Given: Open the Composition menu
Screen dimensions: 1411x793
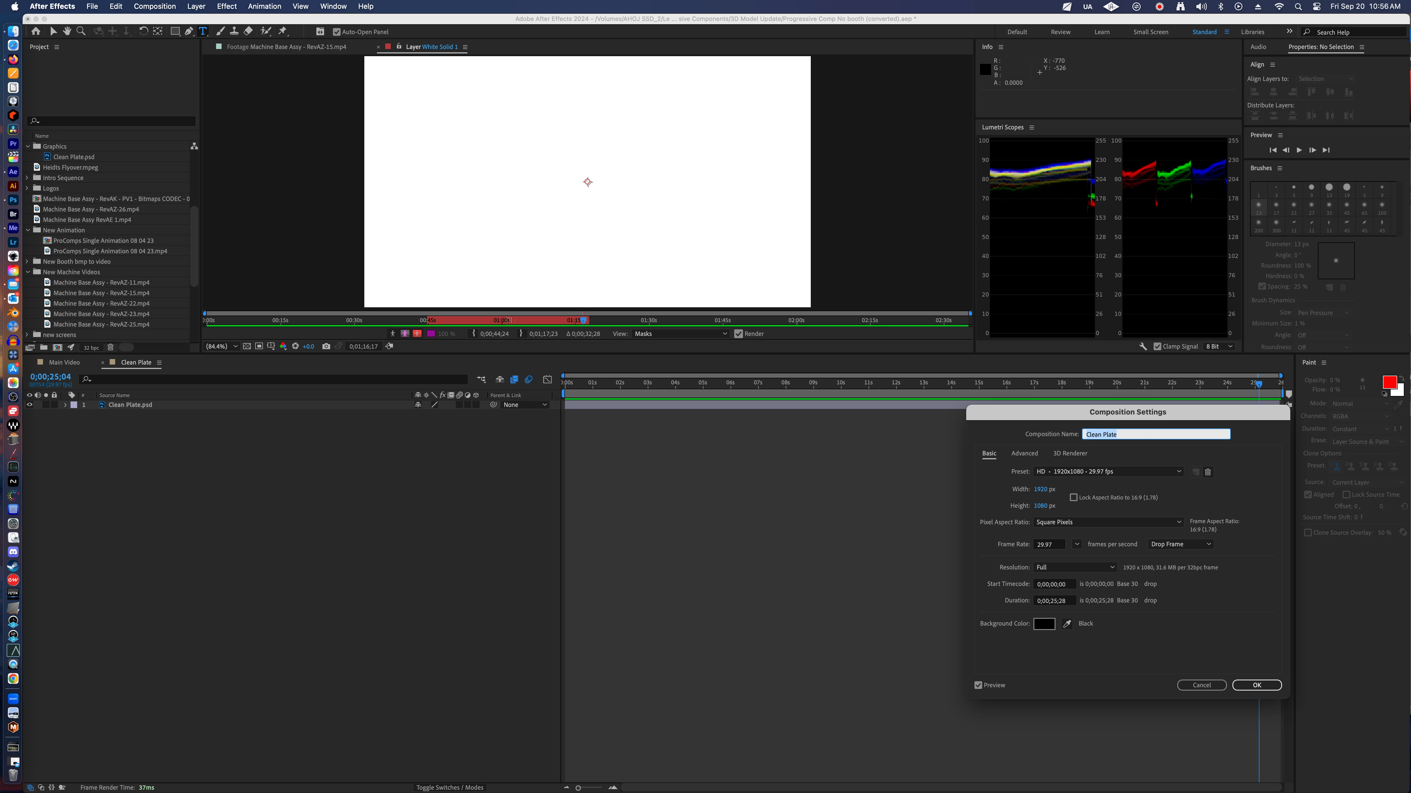Looking at the screenshot, I should [x=154, y=7].
